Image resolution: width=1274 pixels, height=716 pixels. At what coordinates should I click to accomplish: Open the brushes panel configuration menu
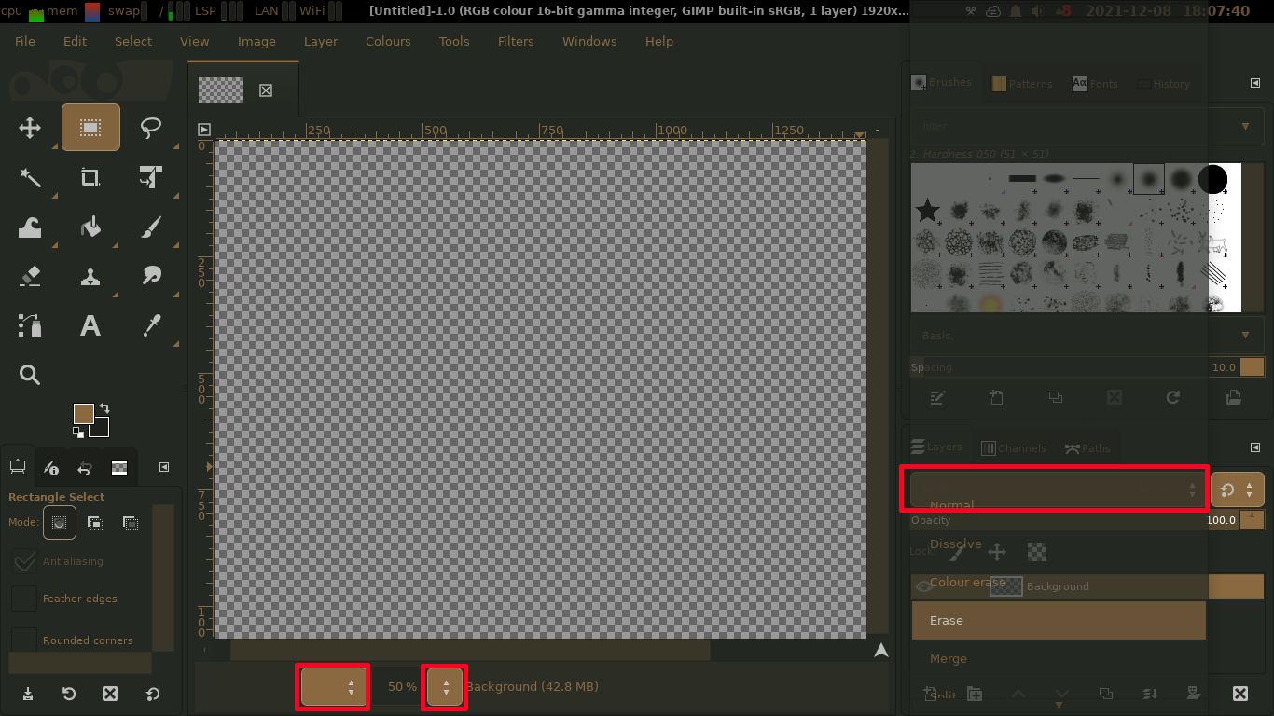[x=1255, y=83]
